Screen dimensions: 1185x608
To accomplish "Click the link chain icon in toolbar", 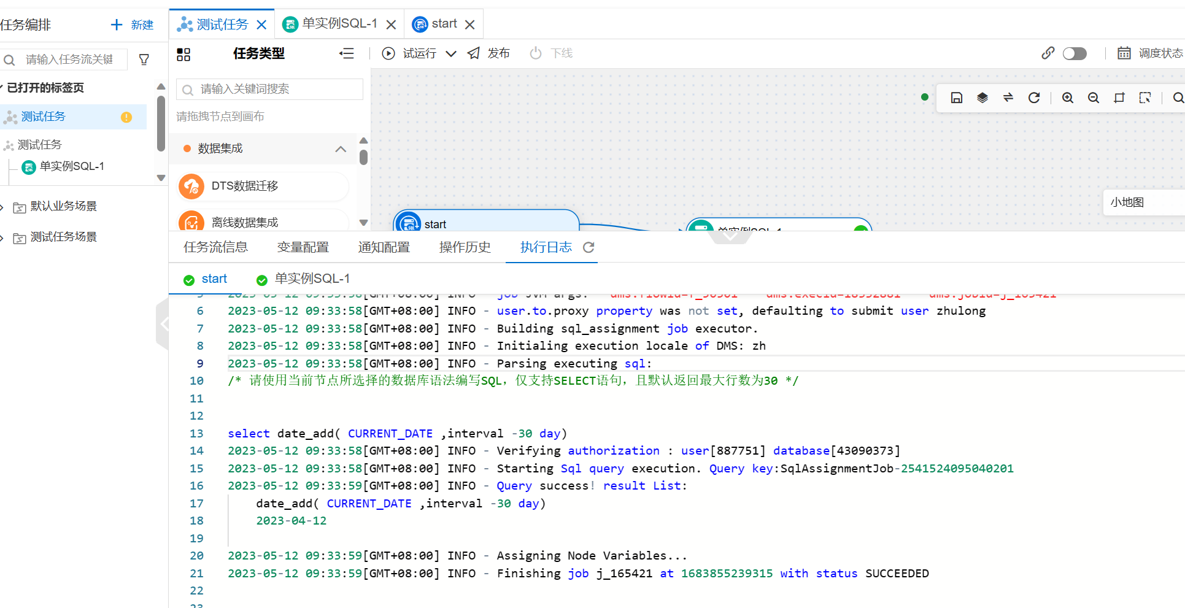I will tap(1048, 53).
